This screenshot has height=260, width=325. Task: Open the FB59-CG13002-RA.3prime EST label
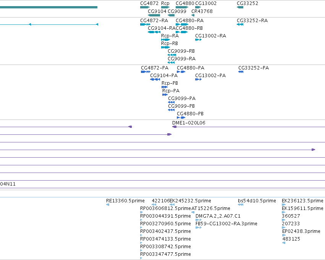226,224
